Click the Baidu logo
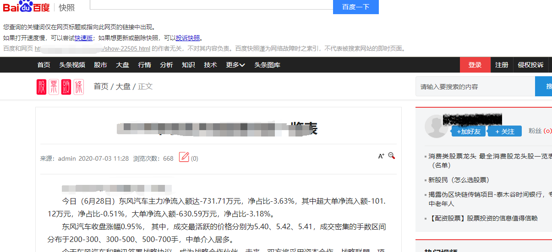The image size is (552, 252). pyautogui.click(x=27, y=7)
